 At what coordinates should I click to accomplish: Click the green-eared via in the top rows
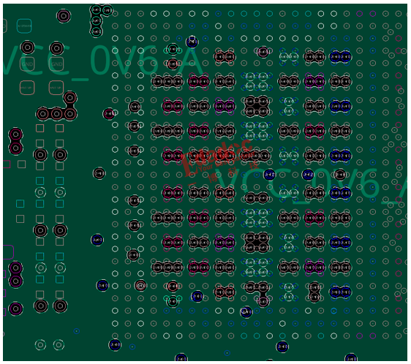(x=173, y=50)
